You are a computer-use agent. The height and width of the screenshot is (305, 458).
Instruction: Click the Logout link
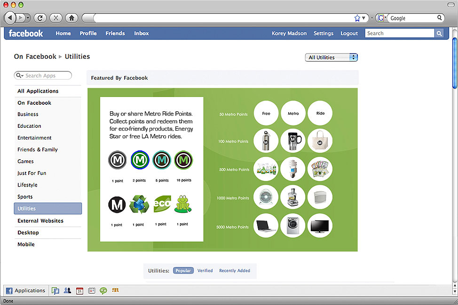[349, 33]
